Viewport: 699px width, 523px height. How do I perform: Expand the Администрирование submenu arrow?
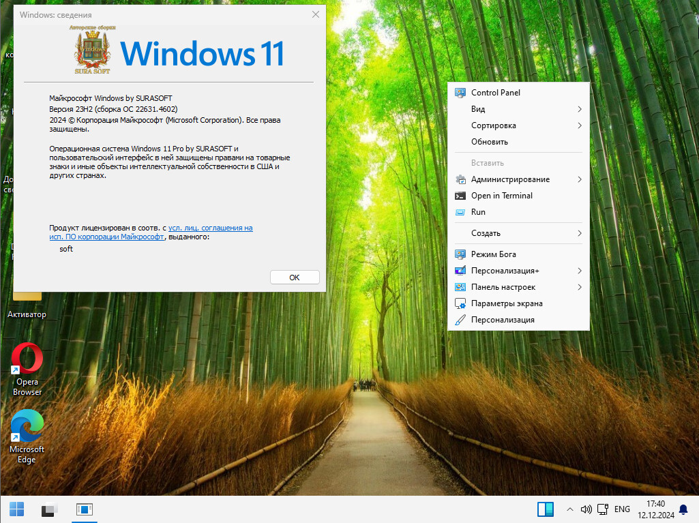580,179
